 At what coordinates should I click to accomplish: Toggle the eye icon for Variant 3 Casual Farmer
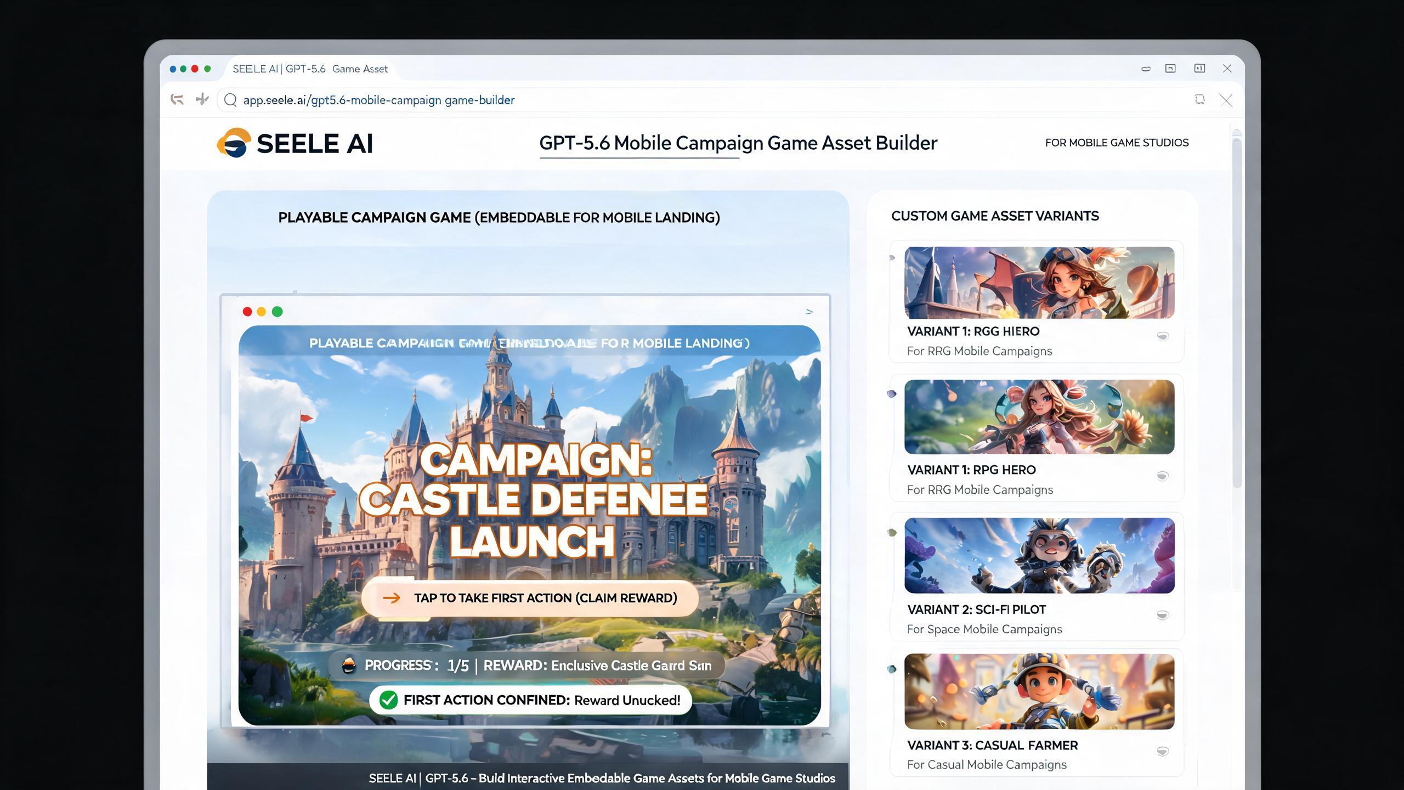click(x=1162, y=751)
